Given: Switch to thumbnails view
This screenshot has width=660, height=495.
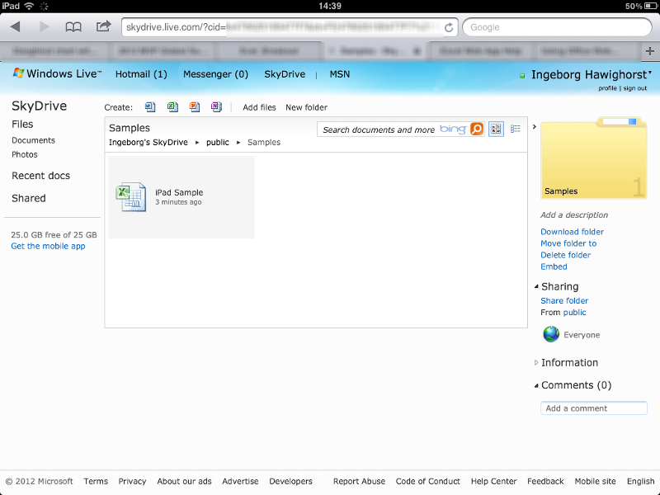Looking at the screenshot, I should pyautogui.click(x=497, y=130).
